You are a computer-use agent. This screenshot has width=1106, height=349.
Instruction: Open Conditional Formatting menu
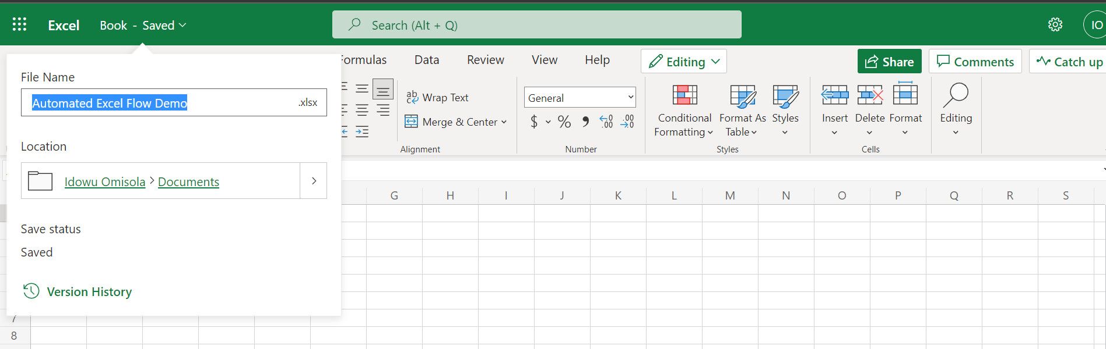(684, 111)
